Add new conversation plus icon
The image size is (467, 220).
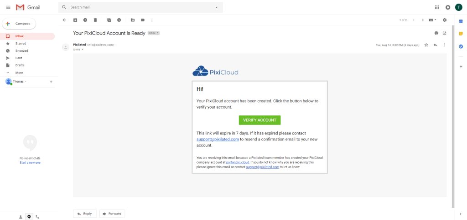51,82
